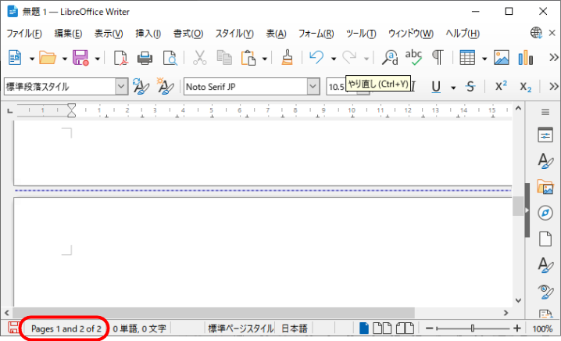
Task: Open Paste special dropdown arrow
Action: click(x=264, y=59)
